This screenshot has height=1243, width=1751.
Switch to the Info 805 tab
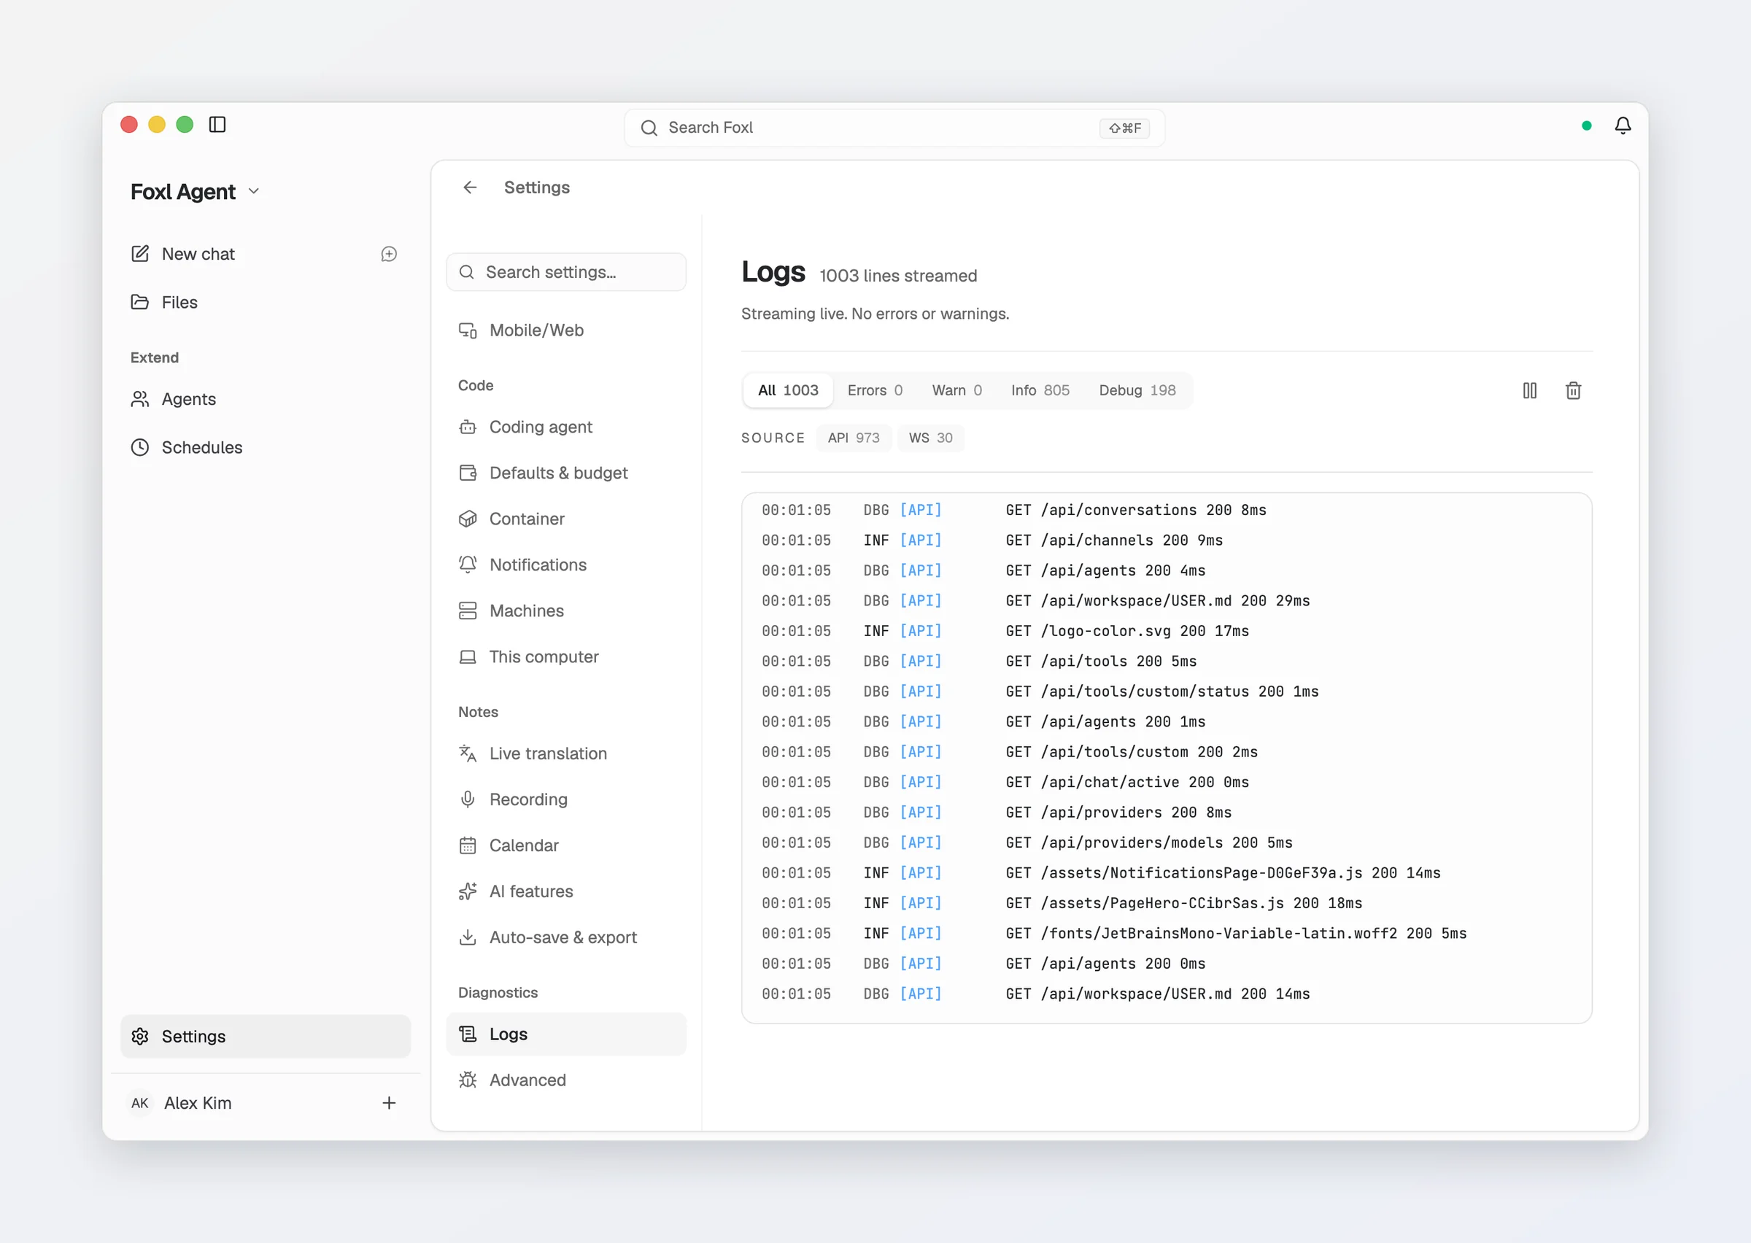pos(1040,390)
